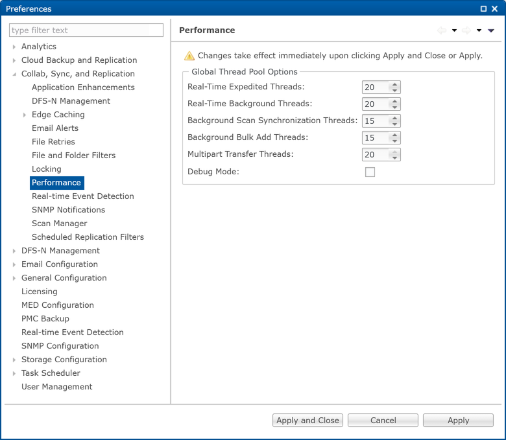Select the highlighted Performance tree item

tap(57, 183)
